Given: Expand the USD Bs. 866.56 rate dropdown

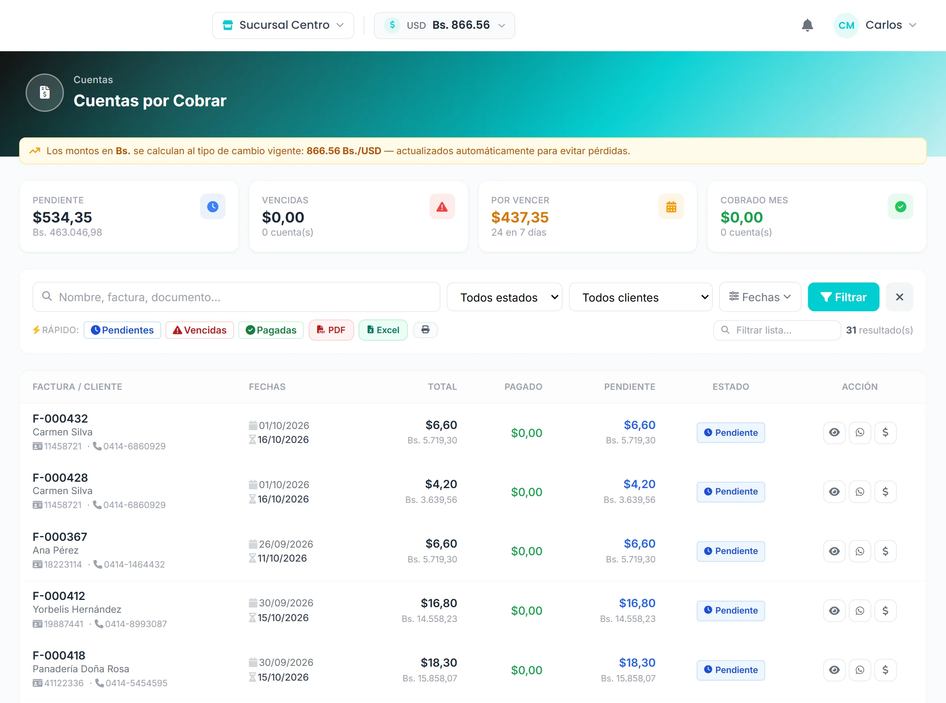Looking at the screenshot, I should [444, 26].
